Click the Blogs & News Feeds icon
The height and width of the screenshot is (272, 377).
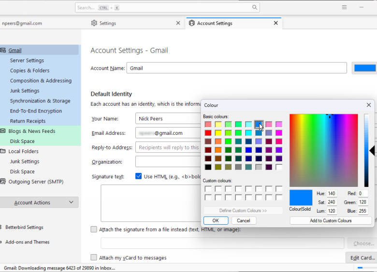click(3, 131)
